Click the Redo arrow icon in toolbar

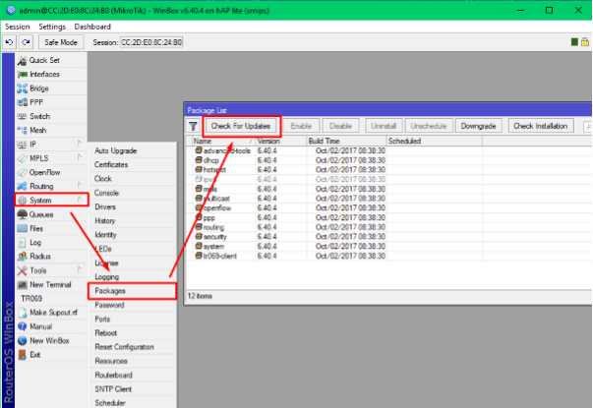click(26, 42)
